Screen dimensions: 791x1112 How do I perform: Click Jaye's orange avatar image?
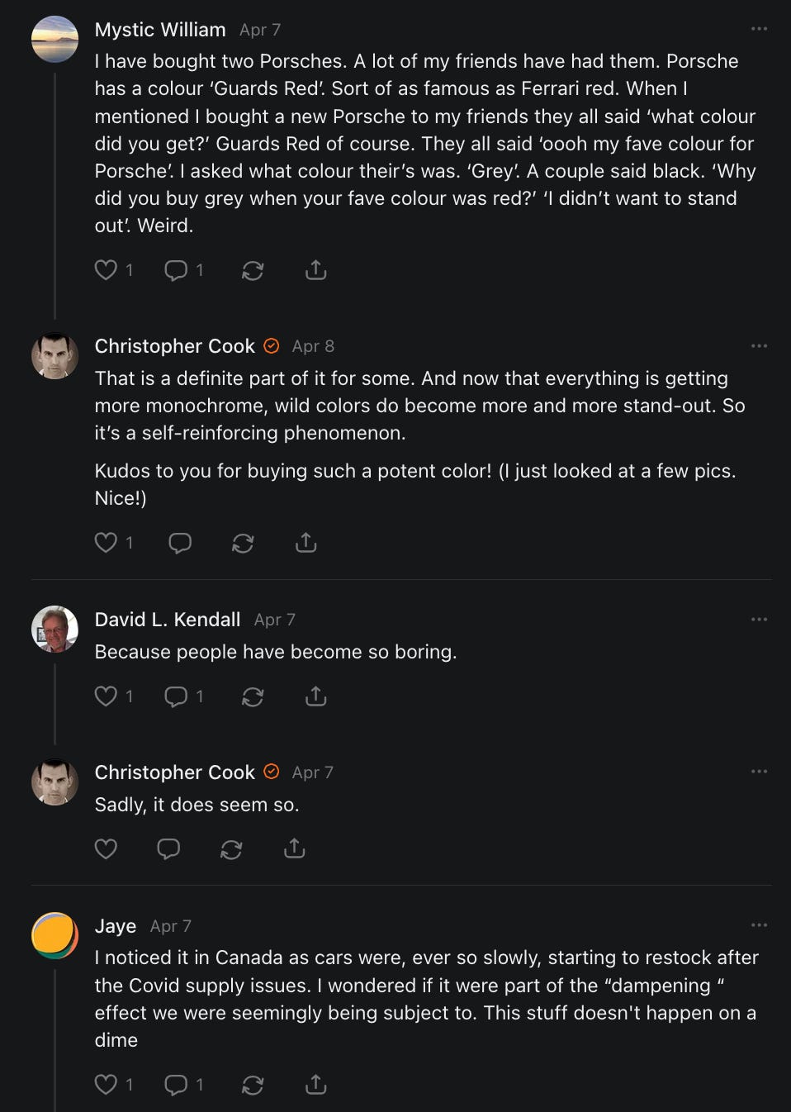54,936
